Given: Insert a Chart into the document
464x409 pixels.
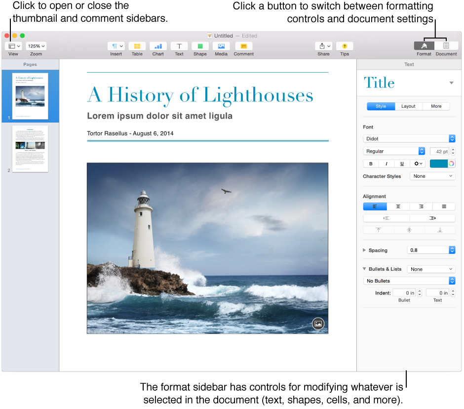Looking at the screenshot, I should pyautogui.click(x=157, y=45).
